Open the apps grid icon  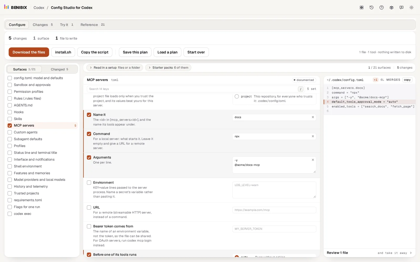pyautogui.click(x=361, y=8)
